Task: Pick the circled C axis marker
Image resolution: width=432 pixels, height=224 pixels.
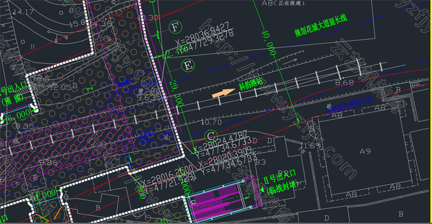Action: click(211, 136)
